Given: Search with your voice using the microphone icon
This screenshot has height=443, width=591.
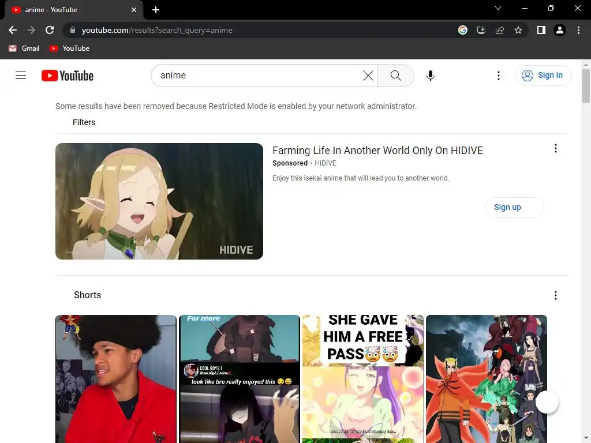Looking at the screenshot, I should coord(431,76).
